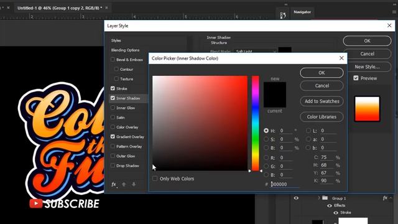Select the Lab a radio button
Viewport: 398px width, 224px height.
(x=308, y=139)
